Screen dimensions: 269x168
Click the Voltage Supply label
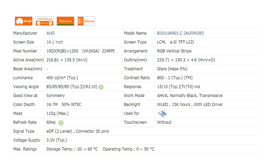pyautogui.click(x=27, y=140)
